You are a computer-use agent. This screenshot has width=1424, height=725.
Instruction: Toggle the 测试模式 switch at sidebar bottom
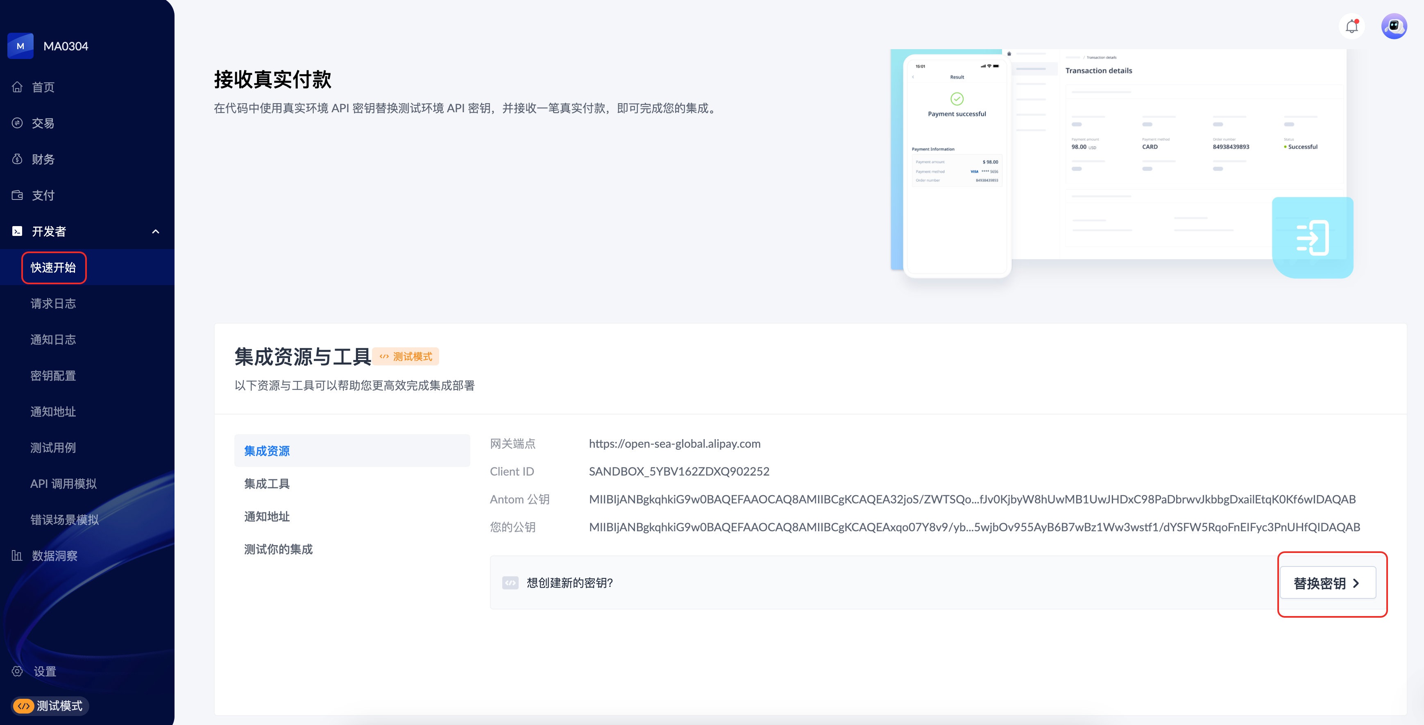[x=24, y=706]
